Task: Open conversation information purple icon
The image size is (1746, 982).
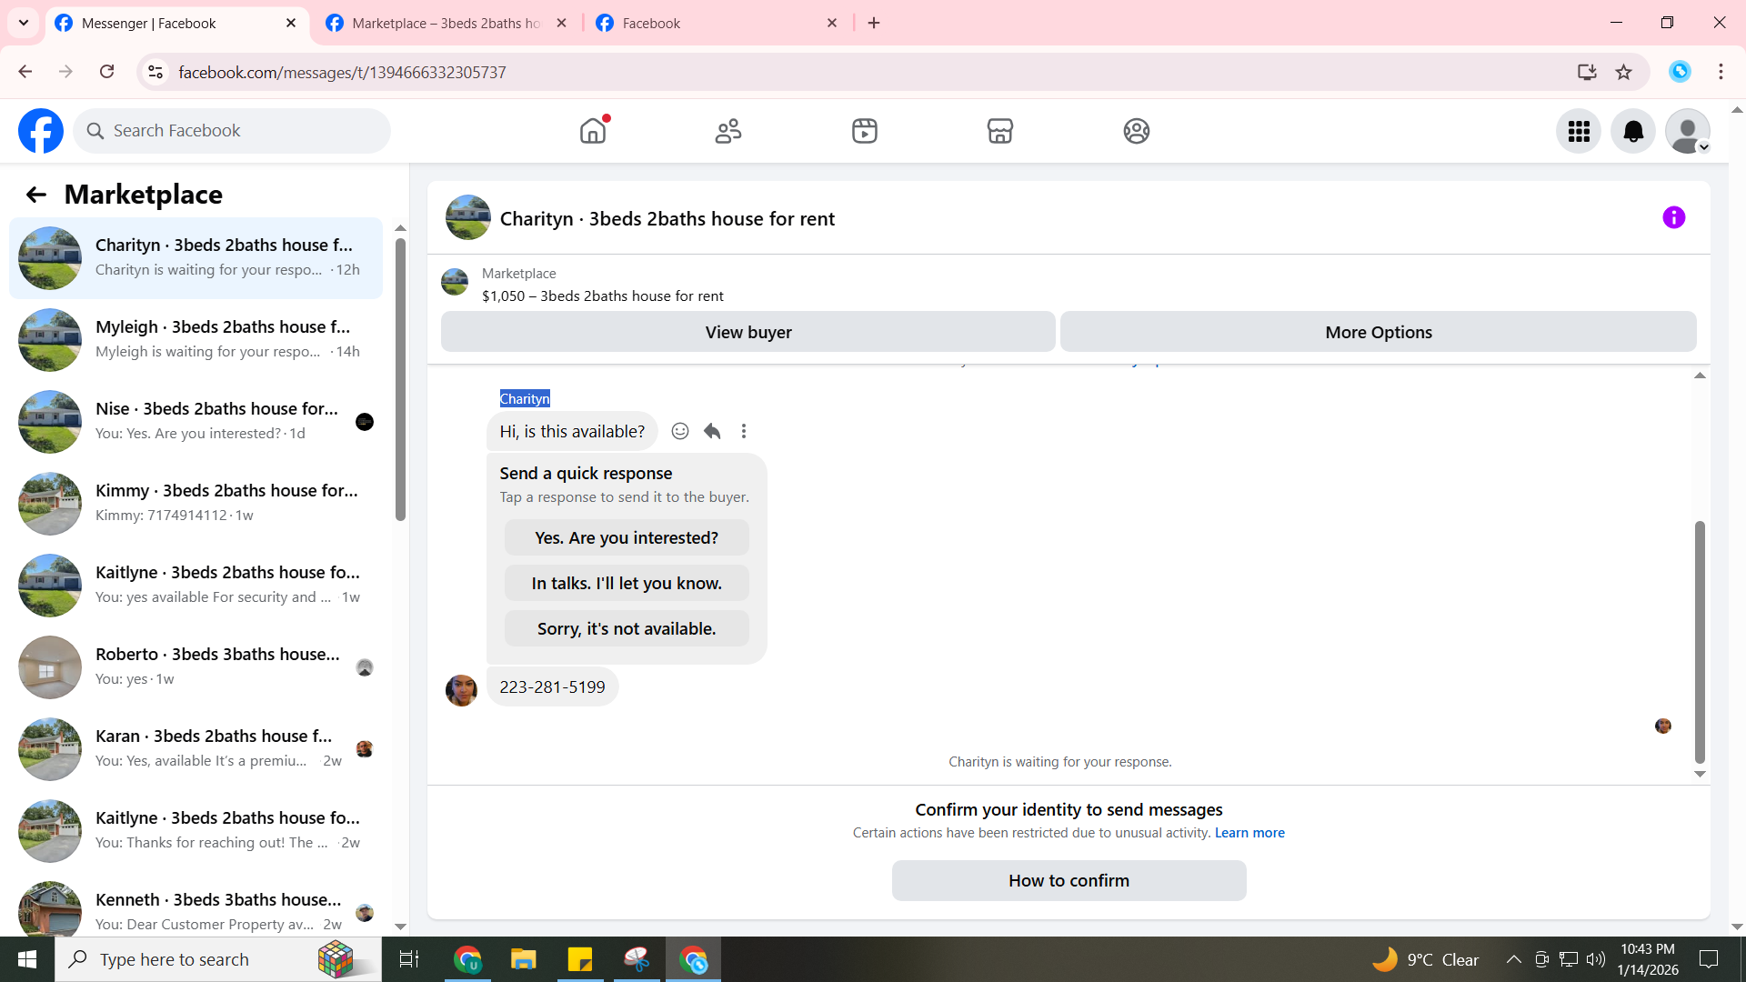Action: pos(1673,217)
